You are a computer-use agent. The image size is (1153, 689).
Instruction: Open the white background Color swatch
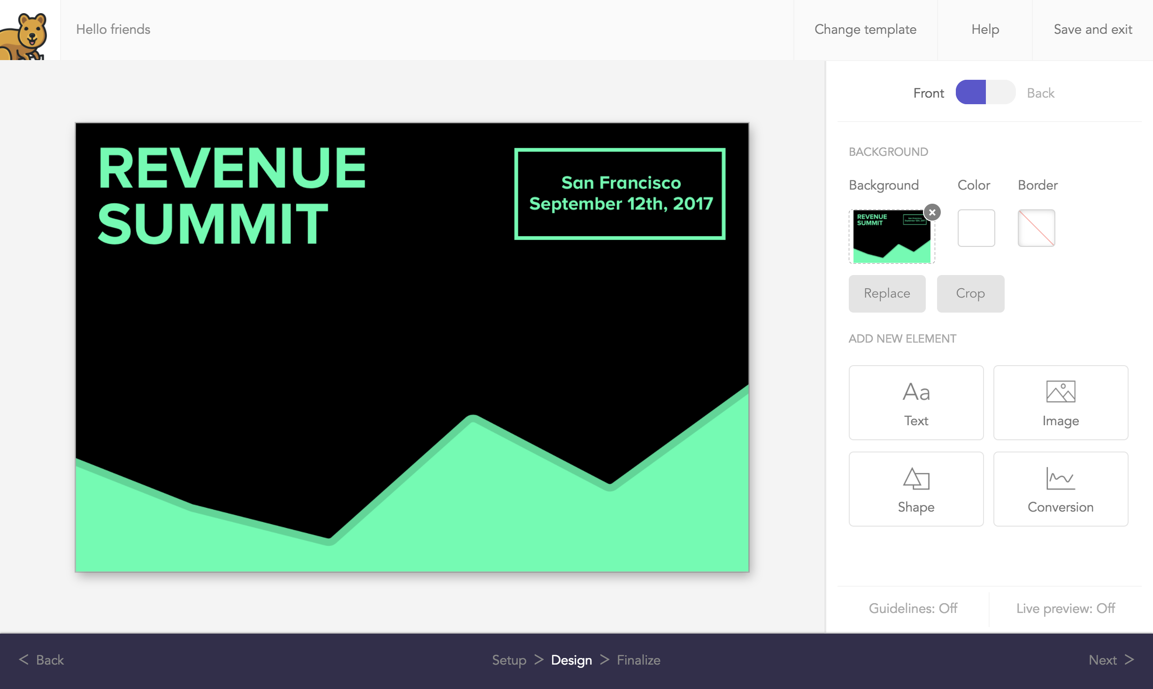[x=976, y=228]
